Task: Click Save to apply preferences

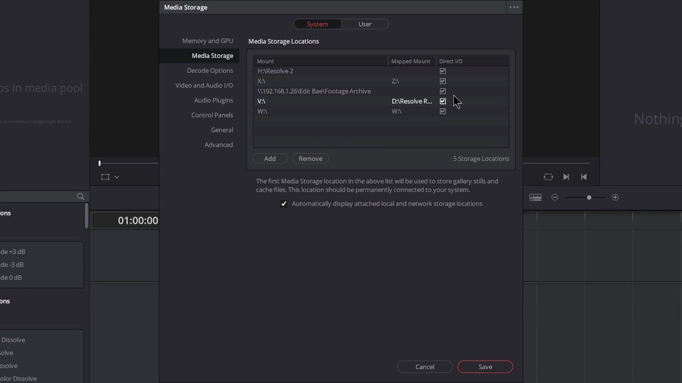Action: pyautogui.click(x=485, y=367)
